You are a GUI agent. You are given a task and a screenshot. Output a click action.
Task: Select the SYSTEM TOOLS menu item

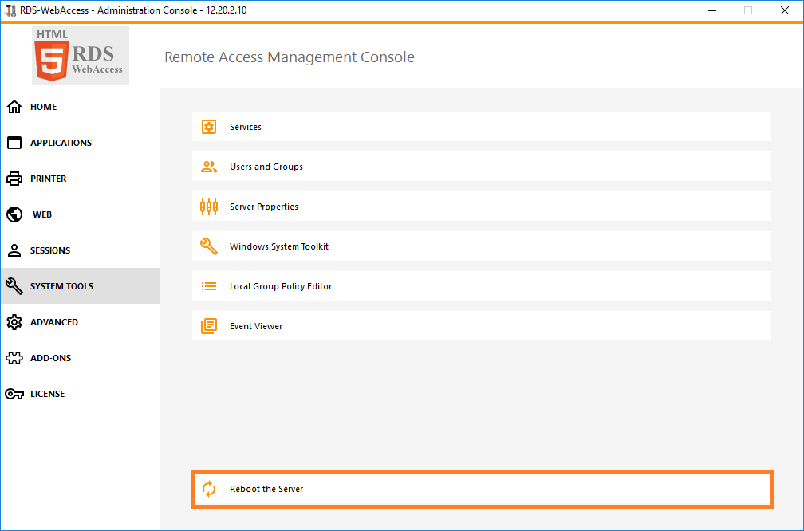81,286
